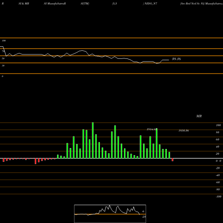
Task: Click the RSI axis label 70
Action: pyautogui.click(x=3, y=51)
